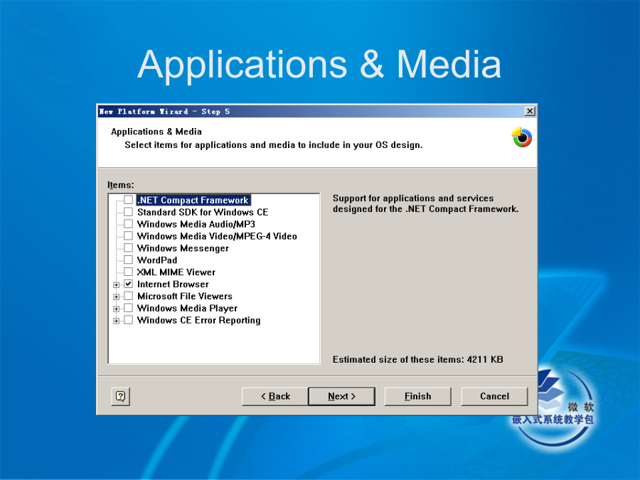The image size is (640, 480).
Task: Select the Microsoft File Viewers label
Action: [185, 297]
